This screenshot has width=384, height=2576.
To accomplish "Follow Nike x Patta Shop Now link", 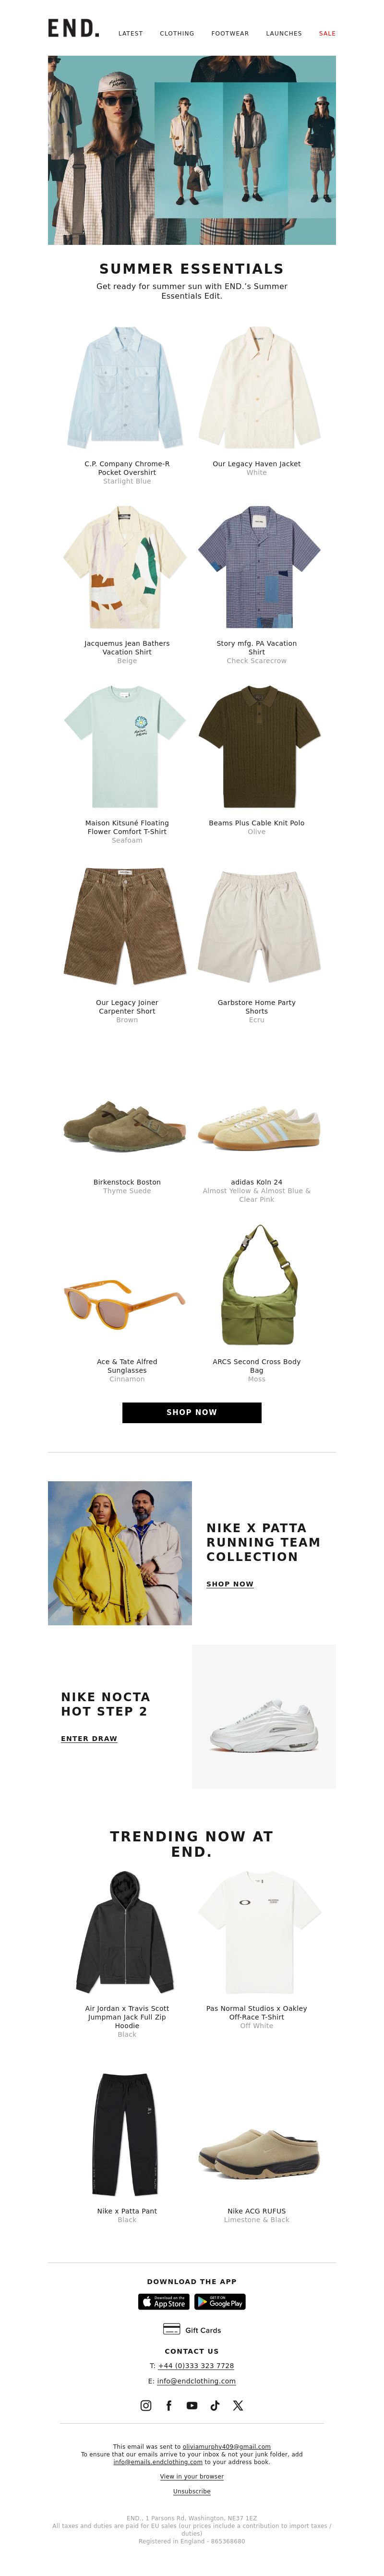I will pos(230,1584).
